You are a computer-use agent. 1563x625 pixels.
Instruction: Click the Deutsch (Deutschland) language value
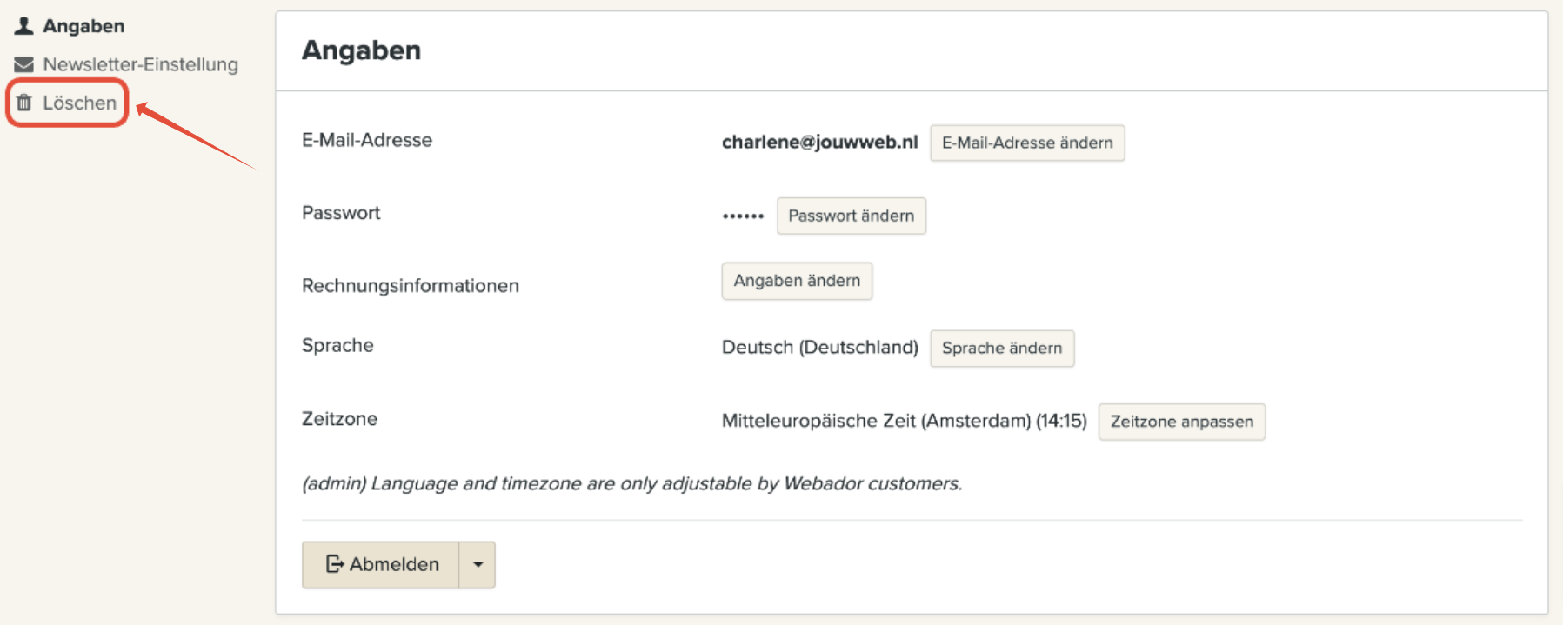pos(819,347)
